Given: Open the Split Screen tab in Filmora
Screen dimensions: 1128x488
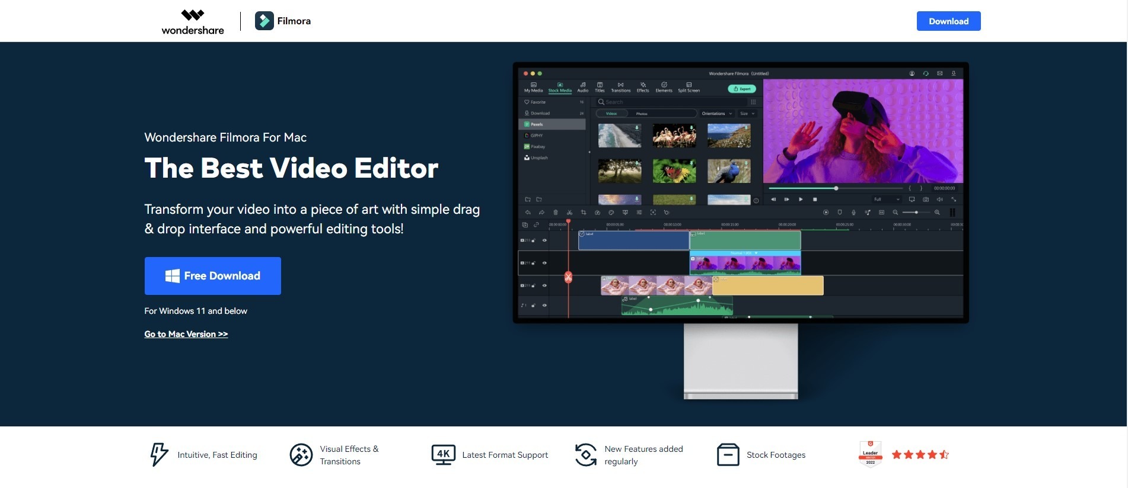Looking at the screenshot, I should point(689,87).
